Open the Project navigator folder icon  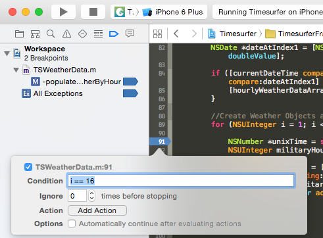click(x=19, y=34)
